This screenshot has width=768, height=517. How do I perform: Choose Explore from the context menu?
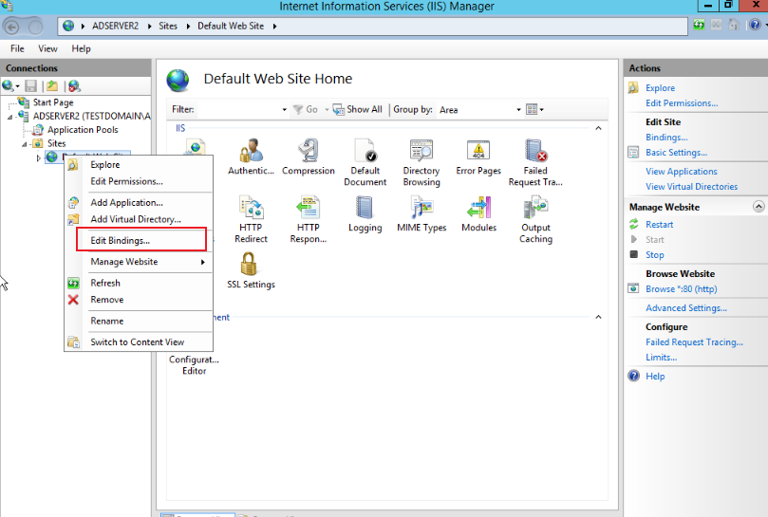pyautogui.click(x=139, y=165)
